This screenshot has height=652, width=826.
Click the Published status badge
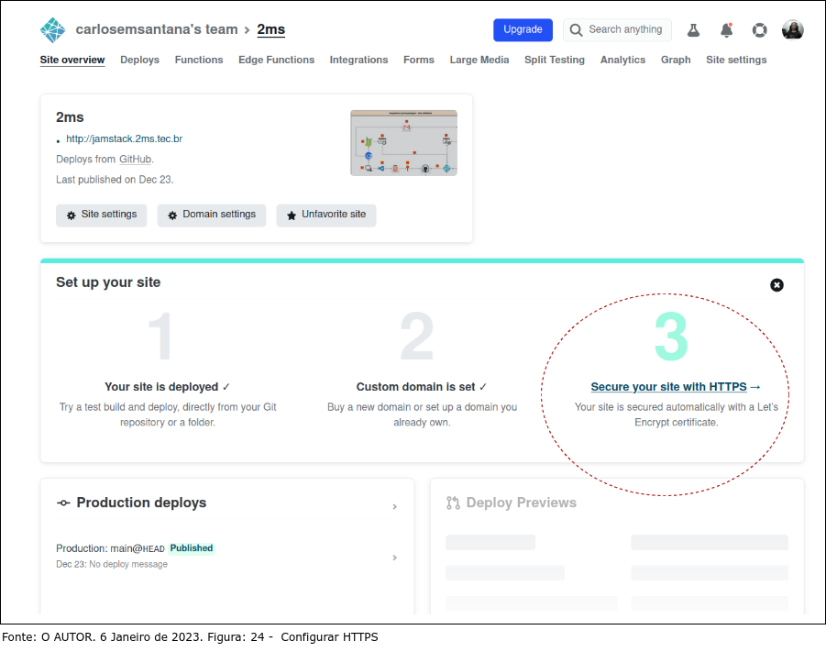coord(192,548)
